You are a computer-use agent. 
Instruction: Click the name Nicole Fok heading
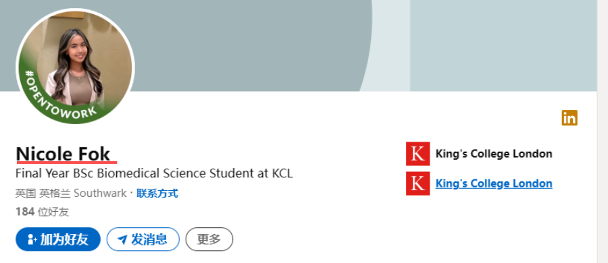tap(63, 154)
